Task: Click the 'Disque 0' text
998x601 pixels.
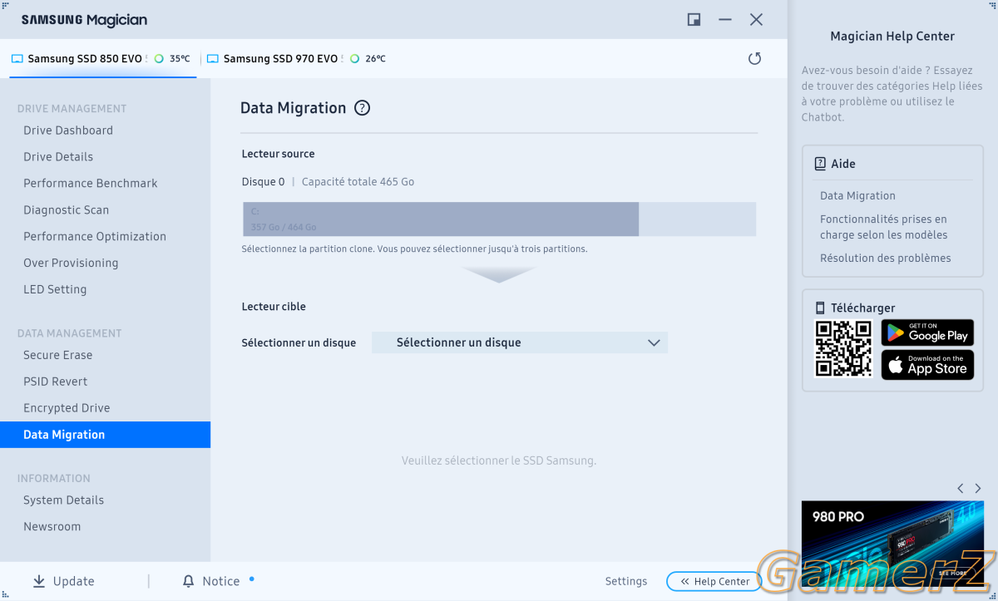Action: point(263,182)
